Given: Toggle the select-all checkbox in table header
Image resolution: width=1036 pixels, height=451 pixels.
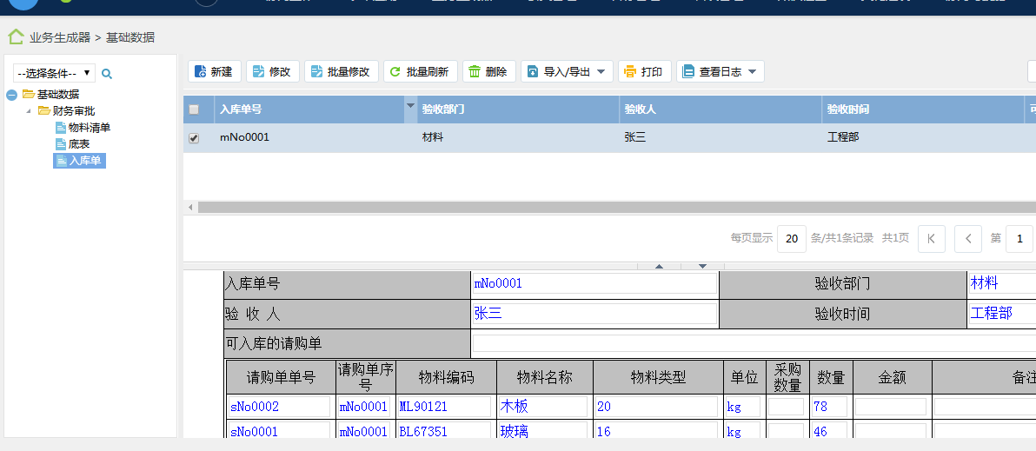Looking at the screenshot, I should 194,109.
